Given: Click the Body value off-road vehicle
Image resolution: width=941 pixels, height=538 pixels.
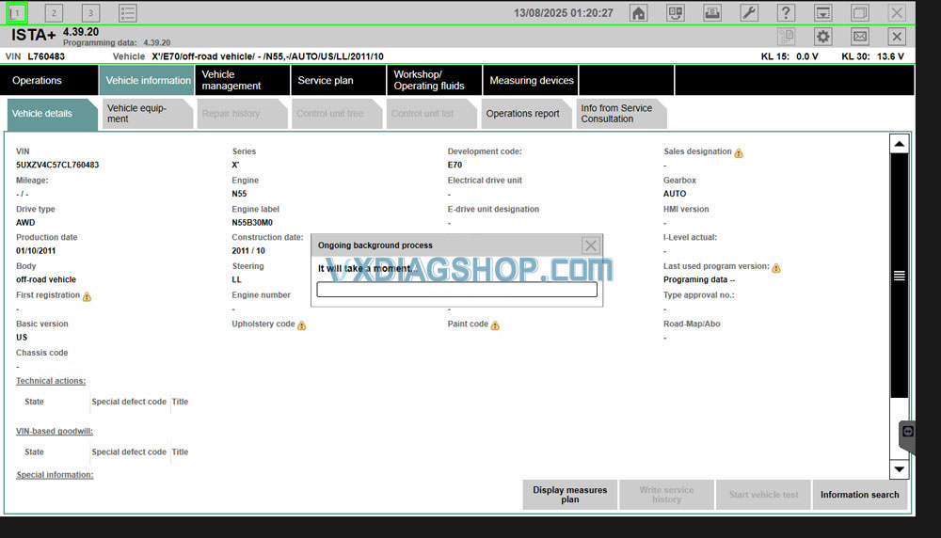Looking at the screenshot, I should tap(46, 279).
